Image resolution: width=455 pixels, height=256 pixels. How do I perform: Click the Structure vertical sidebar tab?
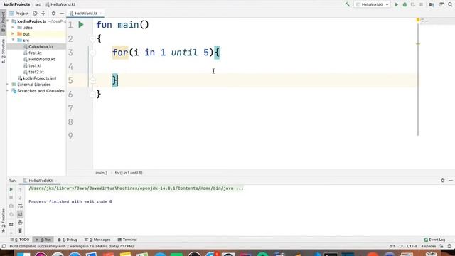3,50
